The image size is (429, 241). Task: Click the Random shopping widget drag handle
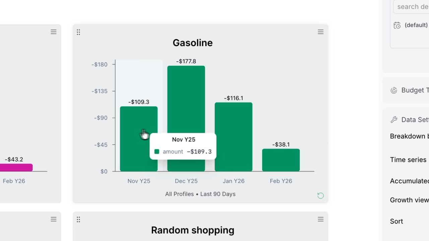point(78,220)
